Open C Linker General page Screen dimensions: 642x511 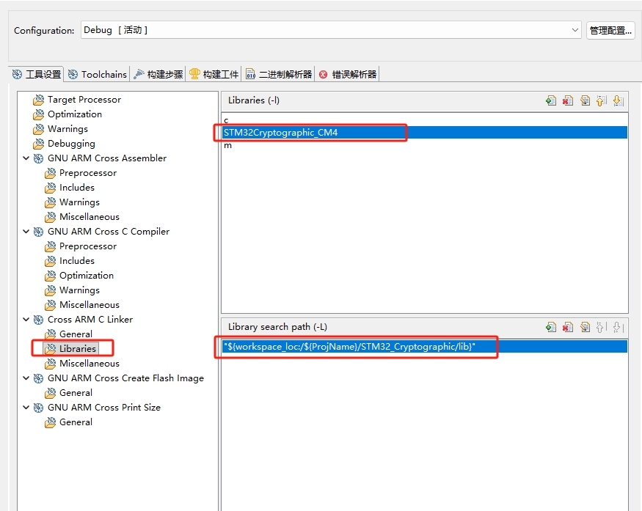(76, 334)
